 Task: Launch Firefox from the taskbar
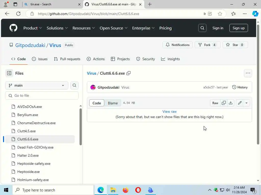(x=125, y=190)
